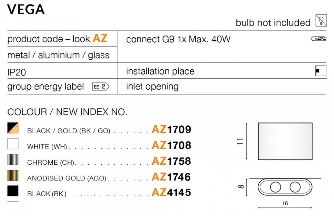This screenshot has height=216, width=334.
Task: Select the anodised gold colour swatch
Action: pyautogui.click(x=13, y=175)
